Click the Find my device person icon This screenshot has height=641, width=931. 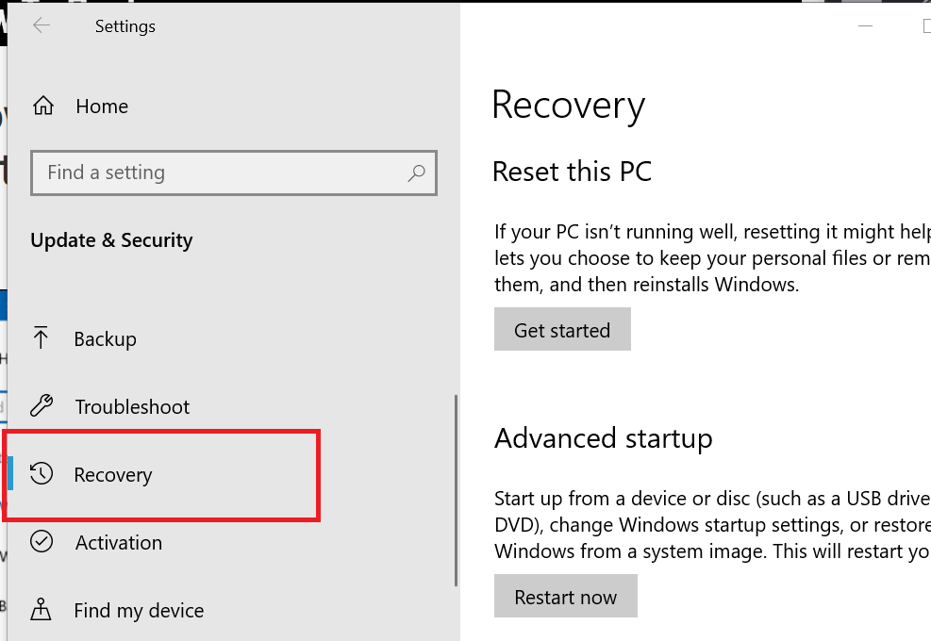click(42, 610)
